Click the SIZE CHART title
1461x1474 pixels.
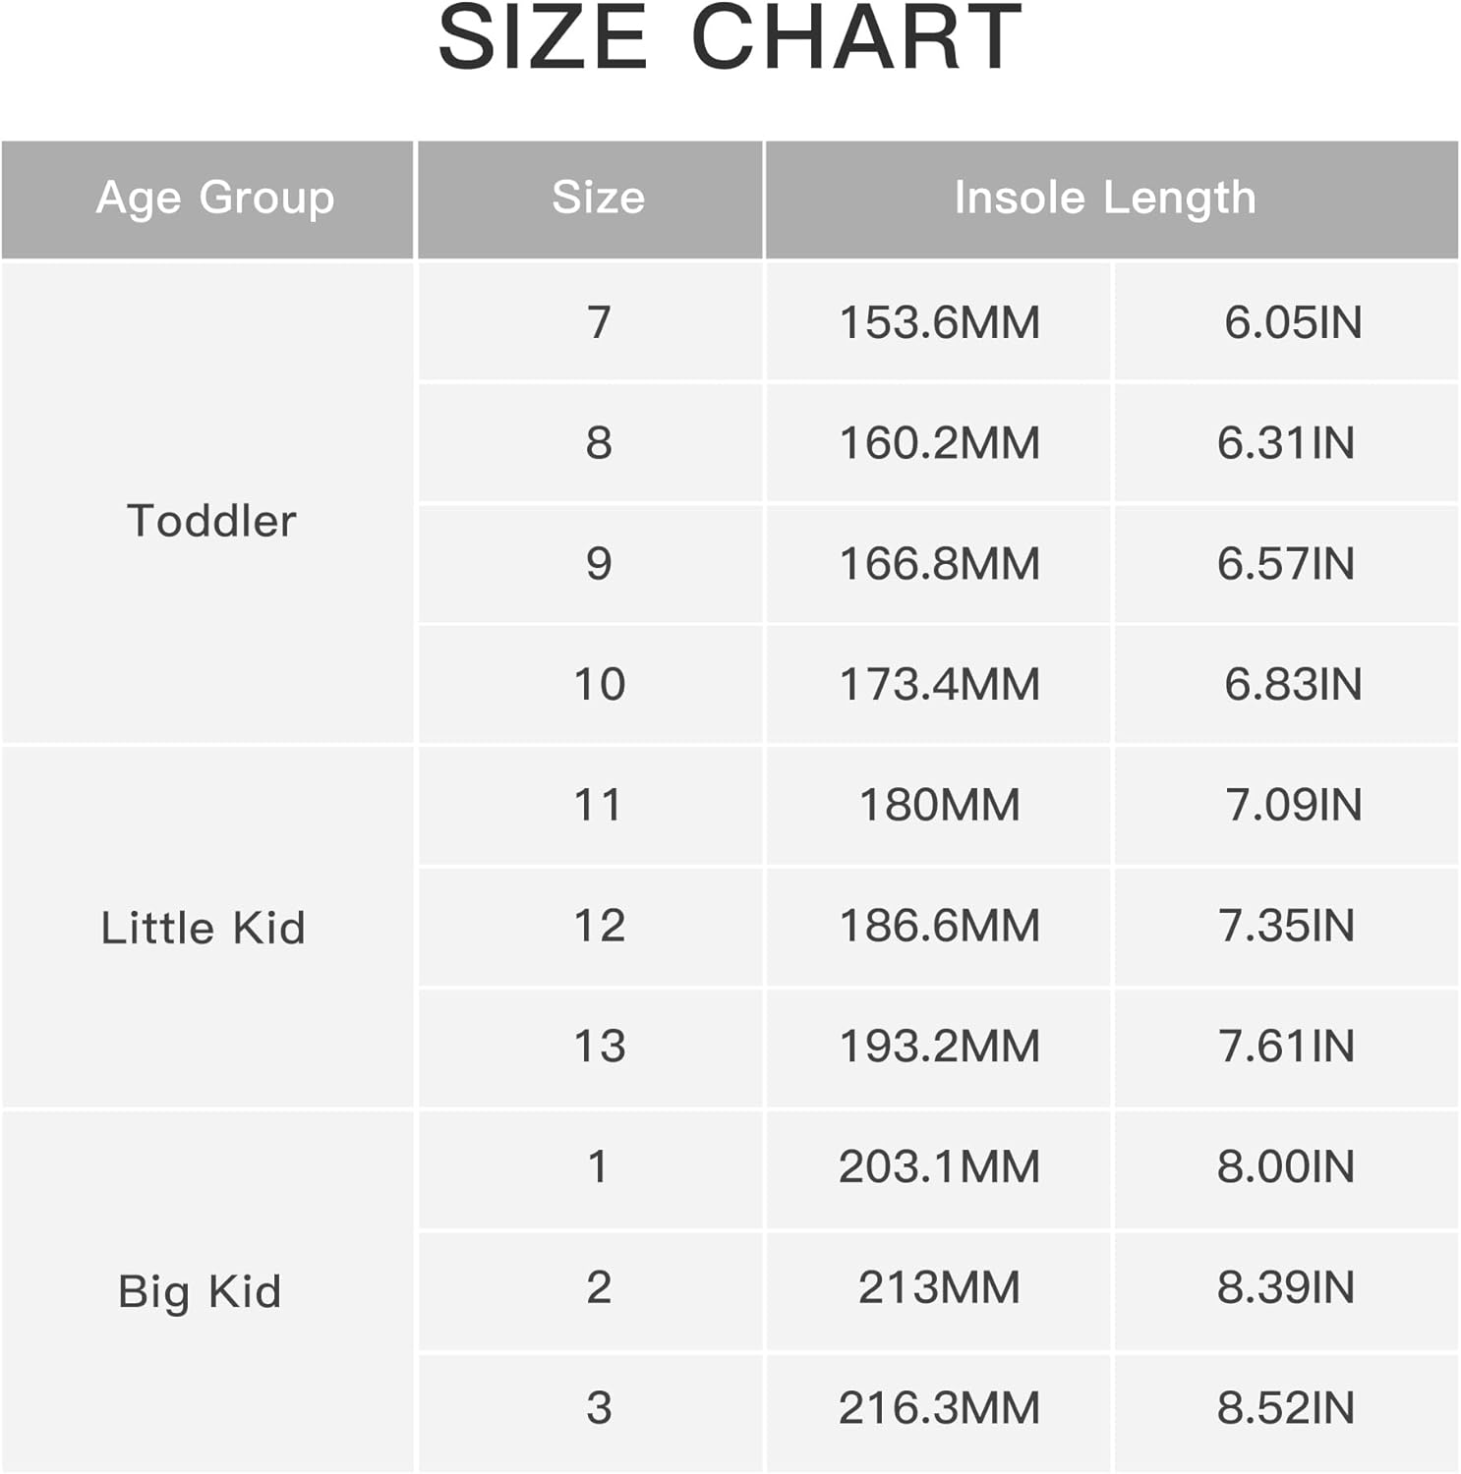(x=730, y=39)
